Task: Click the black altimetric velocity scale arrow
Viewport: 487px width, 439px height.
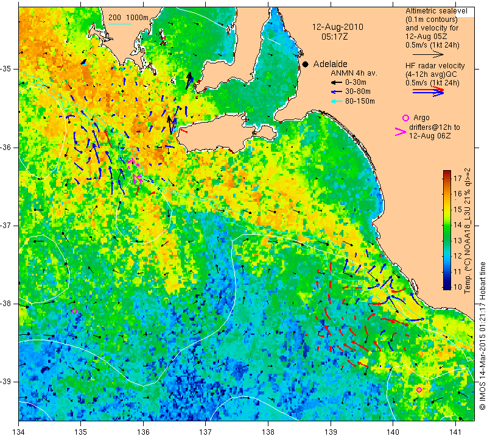Action: click(429, 54)
